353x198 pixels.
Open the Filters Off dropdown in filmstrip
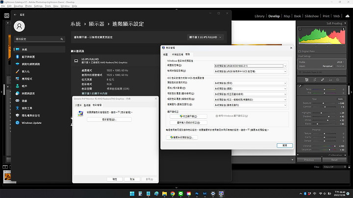point(334,167)
